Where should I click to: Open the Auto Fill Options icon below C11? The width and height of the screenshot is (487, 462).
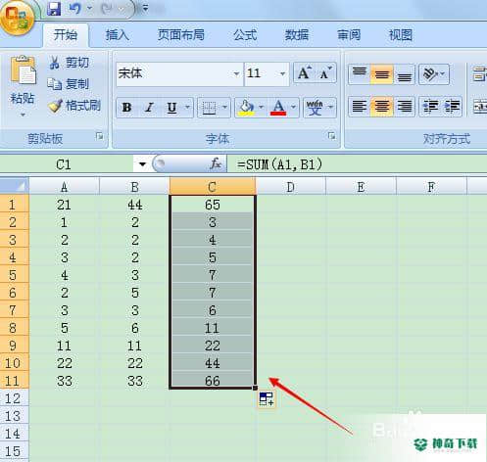pos(267,399)
